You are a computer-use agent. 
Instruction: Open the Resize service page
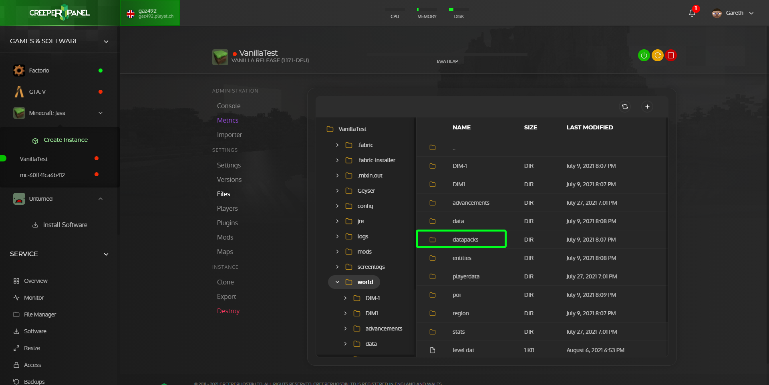click(32, 348)
